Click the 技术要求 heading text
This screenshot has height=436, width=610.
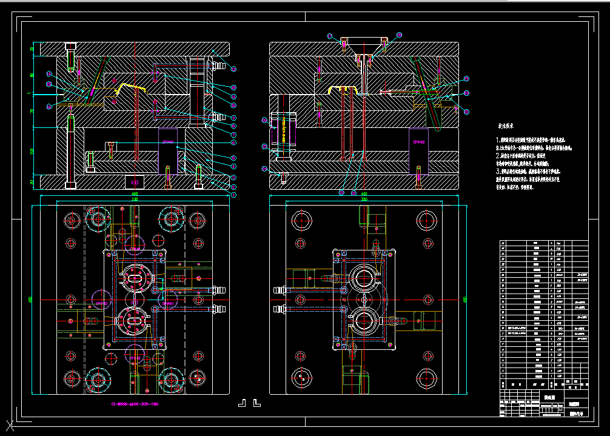[506, 126]
